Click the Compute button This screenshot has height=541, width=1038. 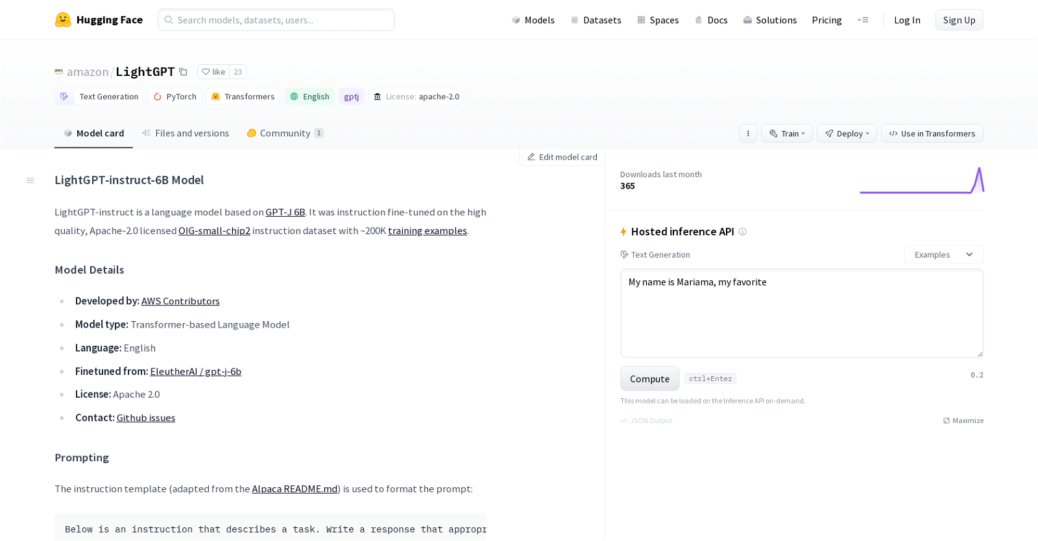click(649, 379)
